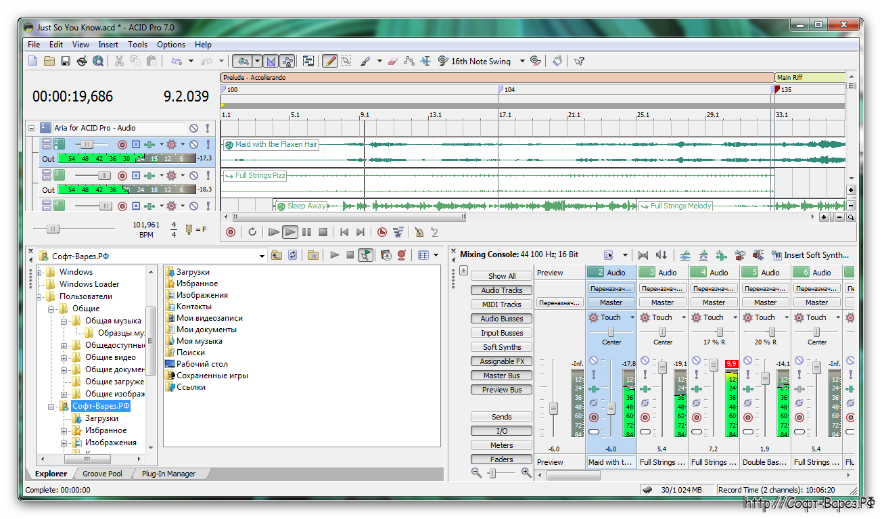Switch to the Groove Pool tab
Viewport: 882px width, 519px height.
pos(102,474)
